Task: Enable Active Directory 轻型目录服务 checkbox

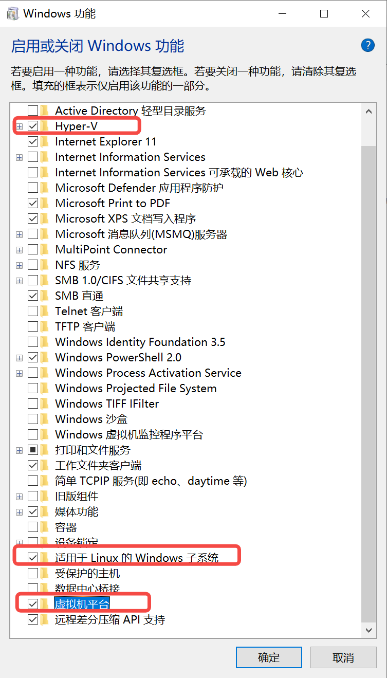Action: [x=33, y=111]
